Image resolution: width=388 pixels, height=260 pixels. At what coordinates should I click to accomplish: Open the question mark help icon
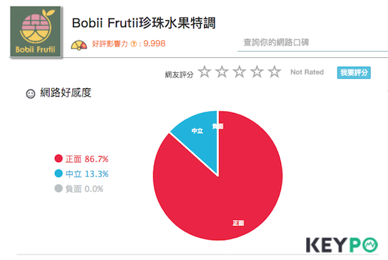click(133, 44)
